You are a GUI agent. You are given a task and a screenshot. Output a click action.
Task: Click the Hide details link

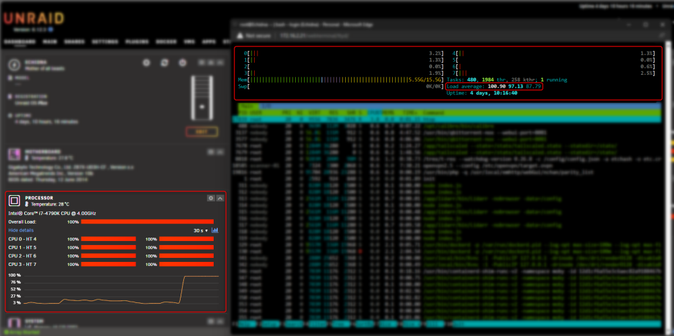pos(21,230)
